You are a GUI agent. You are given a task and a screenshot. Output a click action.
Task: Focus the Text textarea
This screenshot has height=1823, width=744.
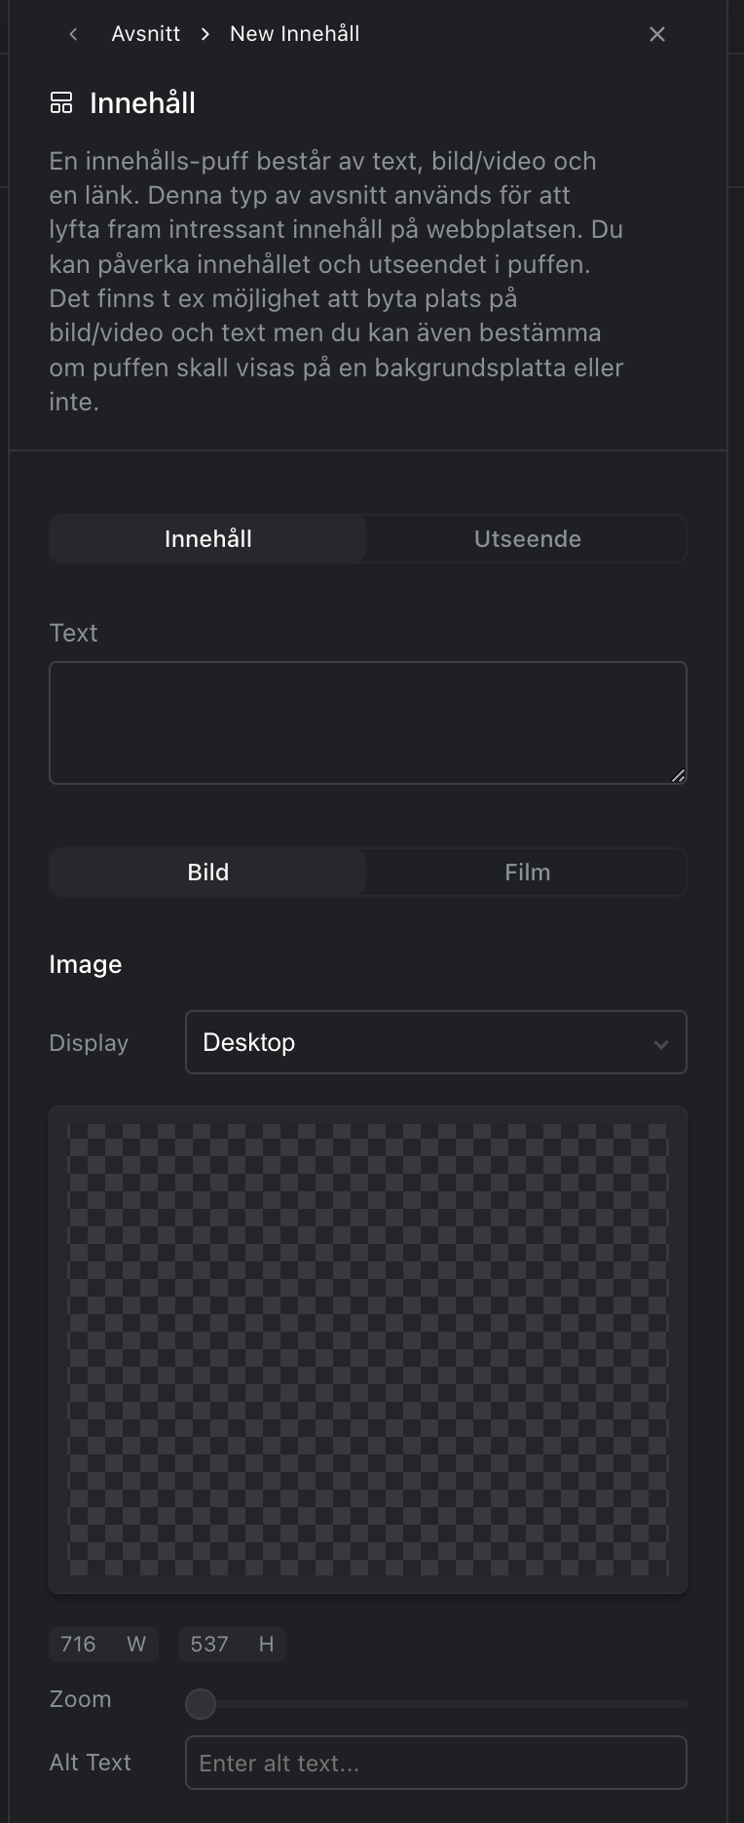pyautogui.click(x=367, y=722)
